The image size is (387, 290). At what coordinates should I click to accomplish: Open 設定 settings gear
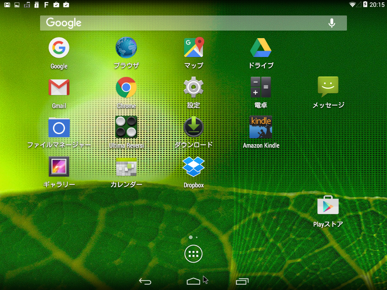(193, 87)
